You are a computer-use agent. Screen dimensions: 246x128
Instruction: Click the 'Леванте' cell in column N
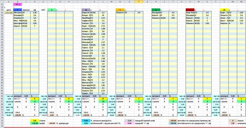120,13
